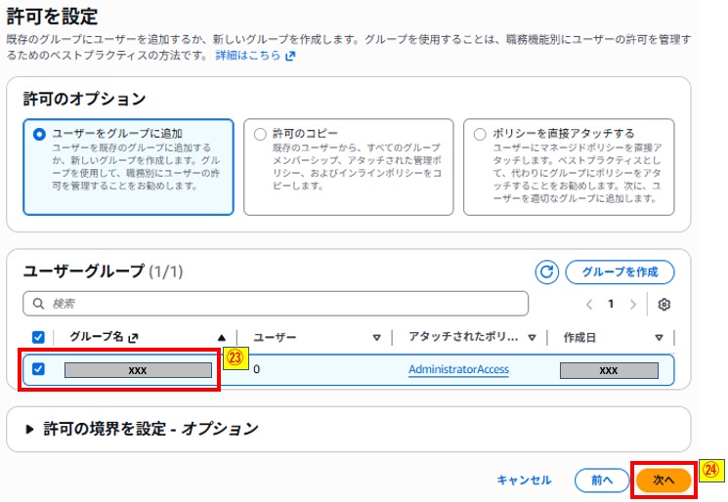728x502 pixels.
Task: Sort by 作成日 column arrow
Action: 659,337
